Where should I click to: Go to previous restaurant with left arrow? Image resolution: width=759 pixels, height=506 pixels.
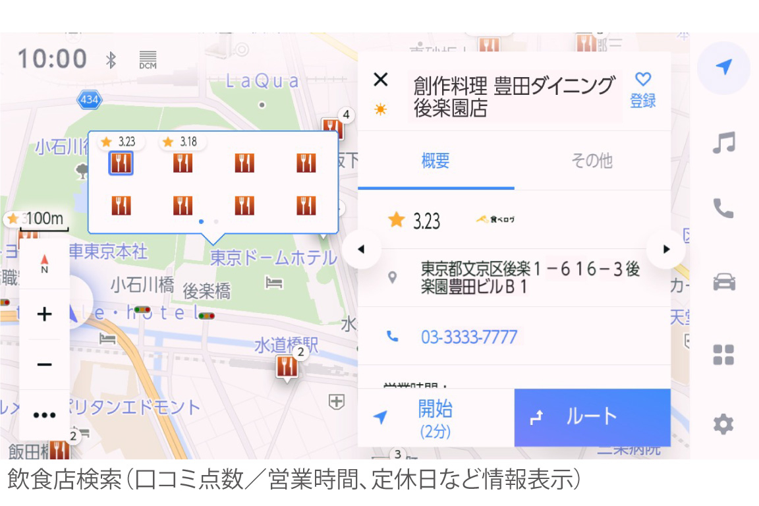pos(361,249)
